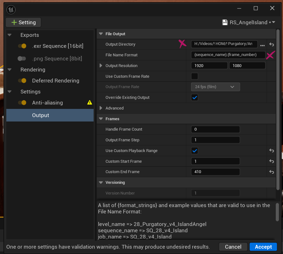Click the Anti-aliasing yellow warning icon
The height and width of the screenshot is (254, 283).
point(90,103)
